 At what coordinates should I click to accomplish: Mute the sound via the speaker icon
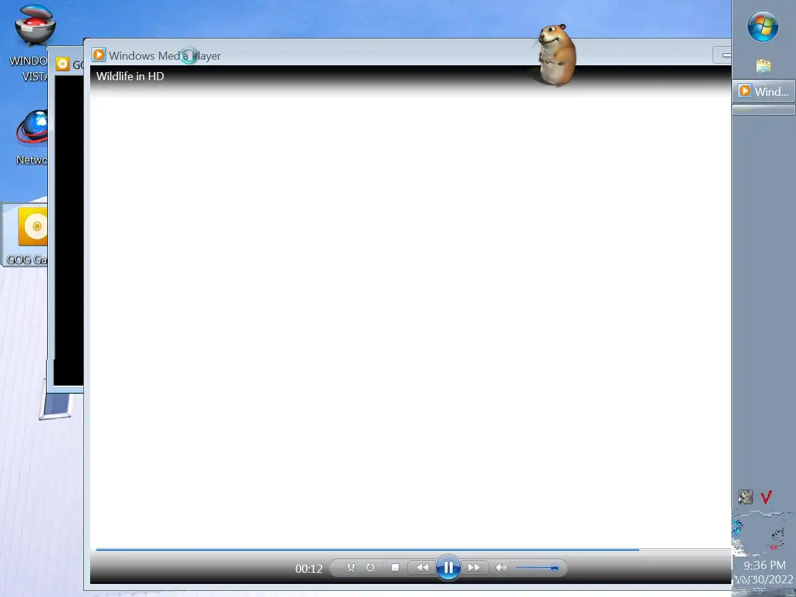pyautogui.click(x=501, y=567)
